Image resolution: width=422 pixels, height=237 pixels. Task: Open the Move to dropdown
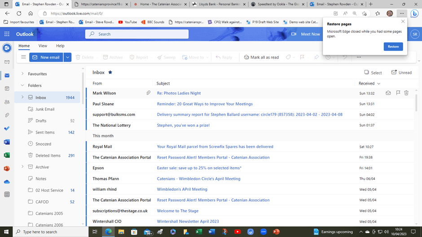click(x=207, y=57)
